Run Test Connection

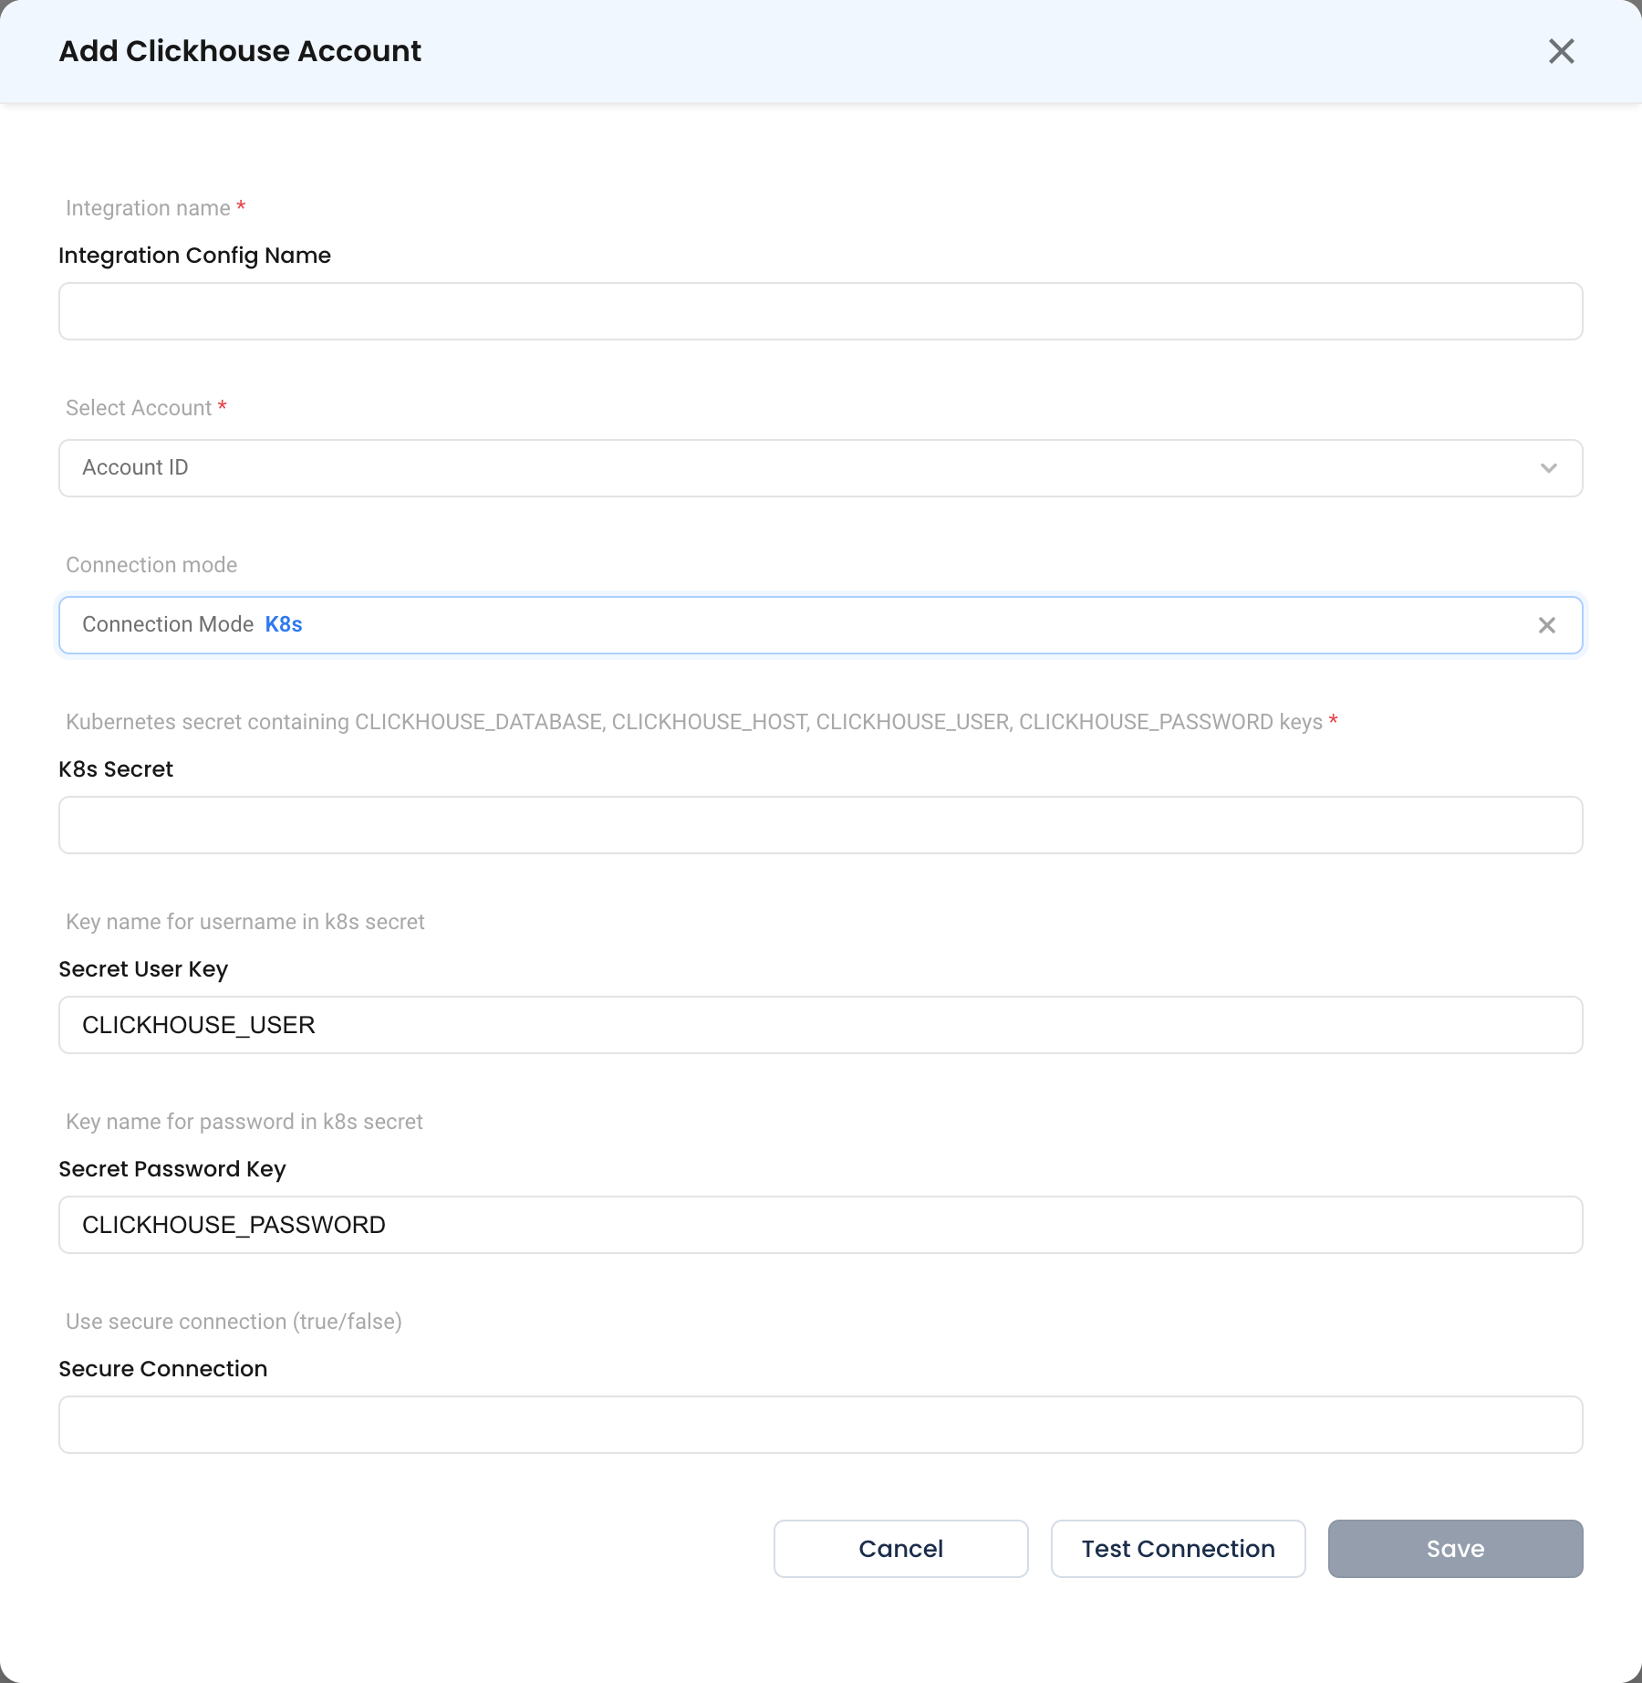point(1179,1549)
